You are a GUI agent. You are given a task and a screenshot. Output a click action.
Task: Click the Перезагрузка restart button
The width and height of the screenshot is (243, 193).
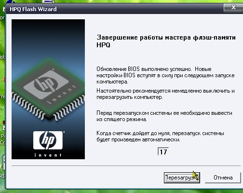click(x=182, y=178)
